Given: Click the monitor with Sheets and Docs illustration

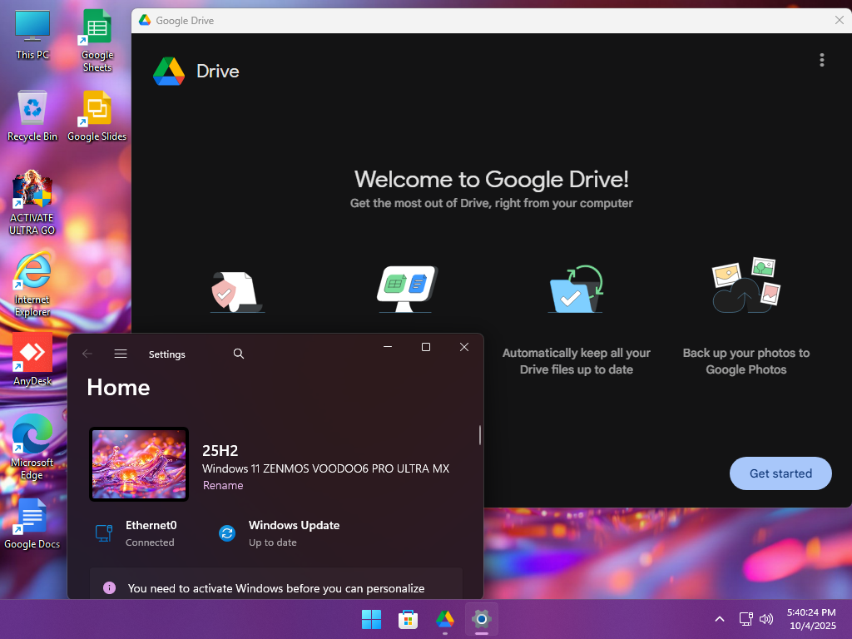Looking at the screenshot, I should click(x=407, y=289).
